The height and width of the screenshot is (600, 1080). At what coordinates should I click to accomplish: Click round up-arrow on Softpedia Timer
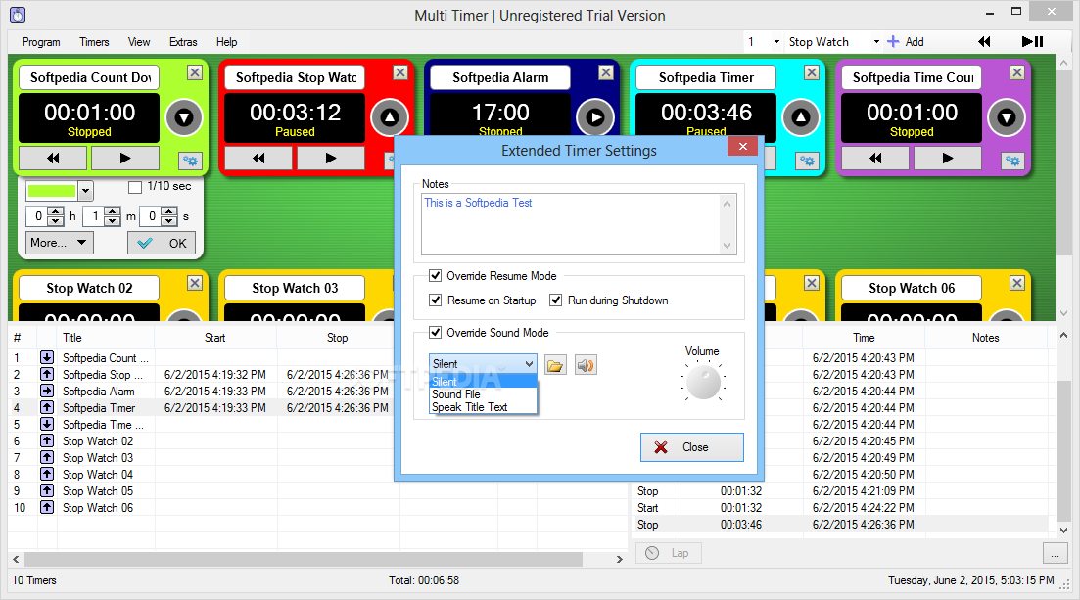[800, 117]
